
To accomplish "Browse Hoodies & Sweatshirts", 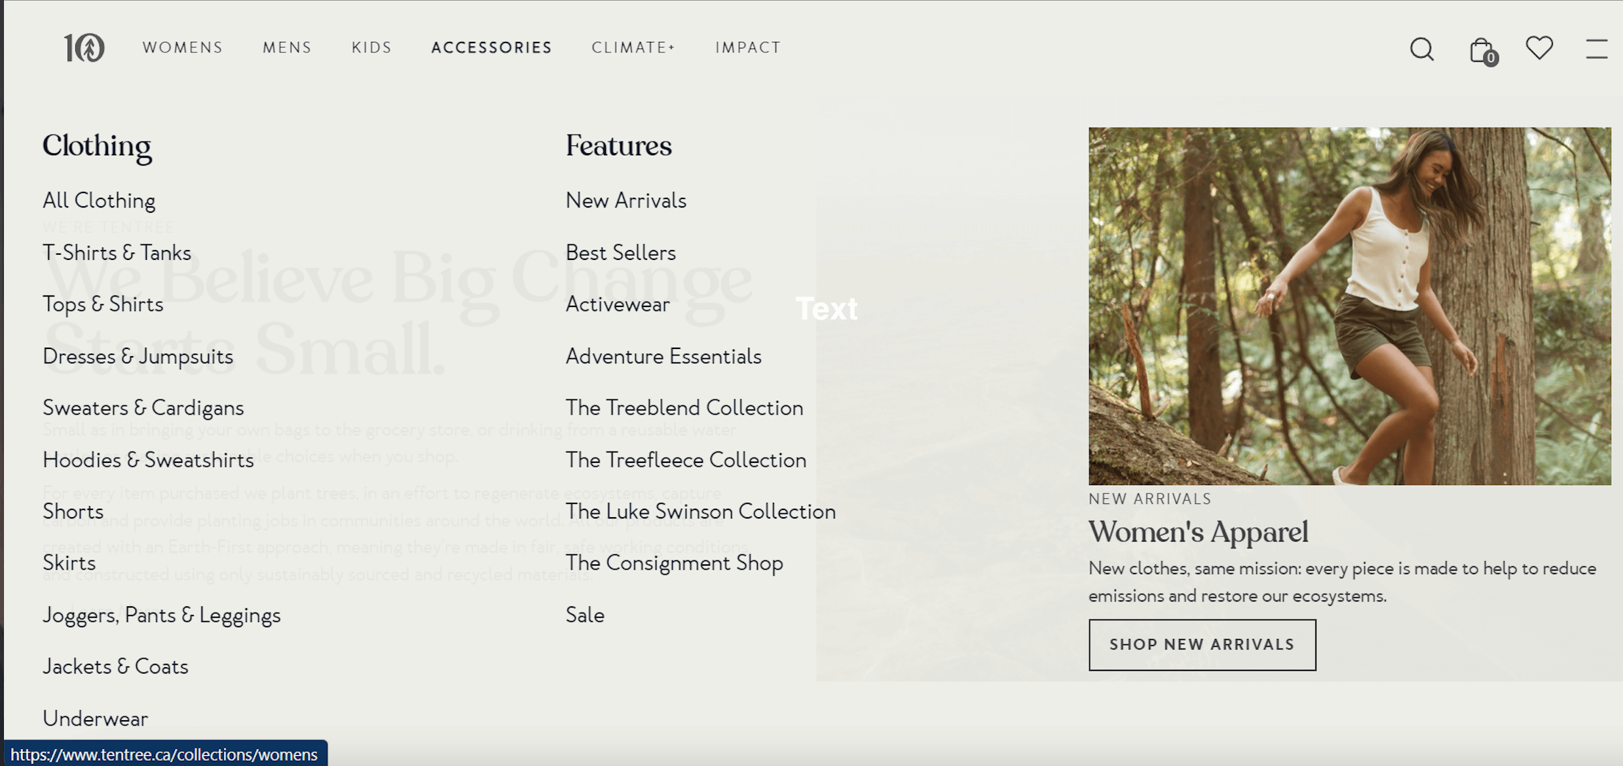I will click(148, 460).
